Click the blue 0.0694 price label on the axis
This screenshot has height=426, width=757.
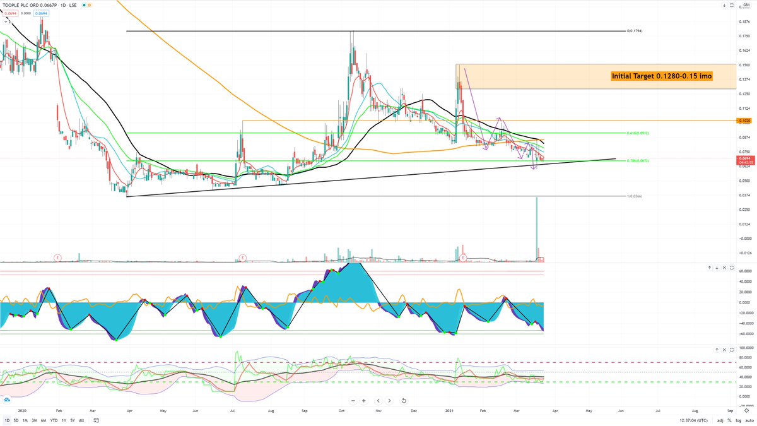coord(41,13)
